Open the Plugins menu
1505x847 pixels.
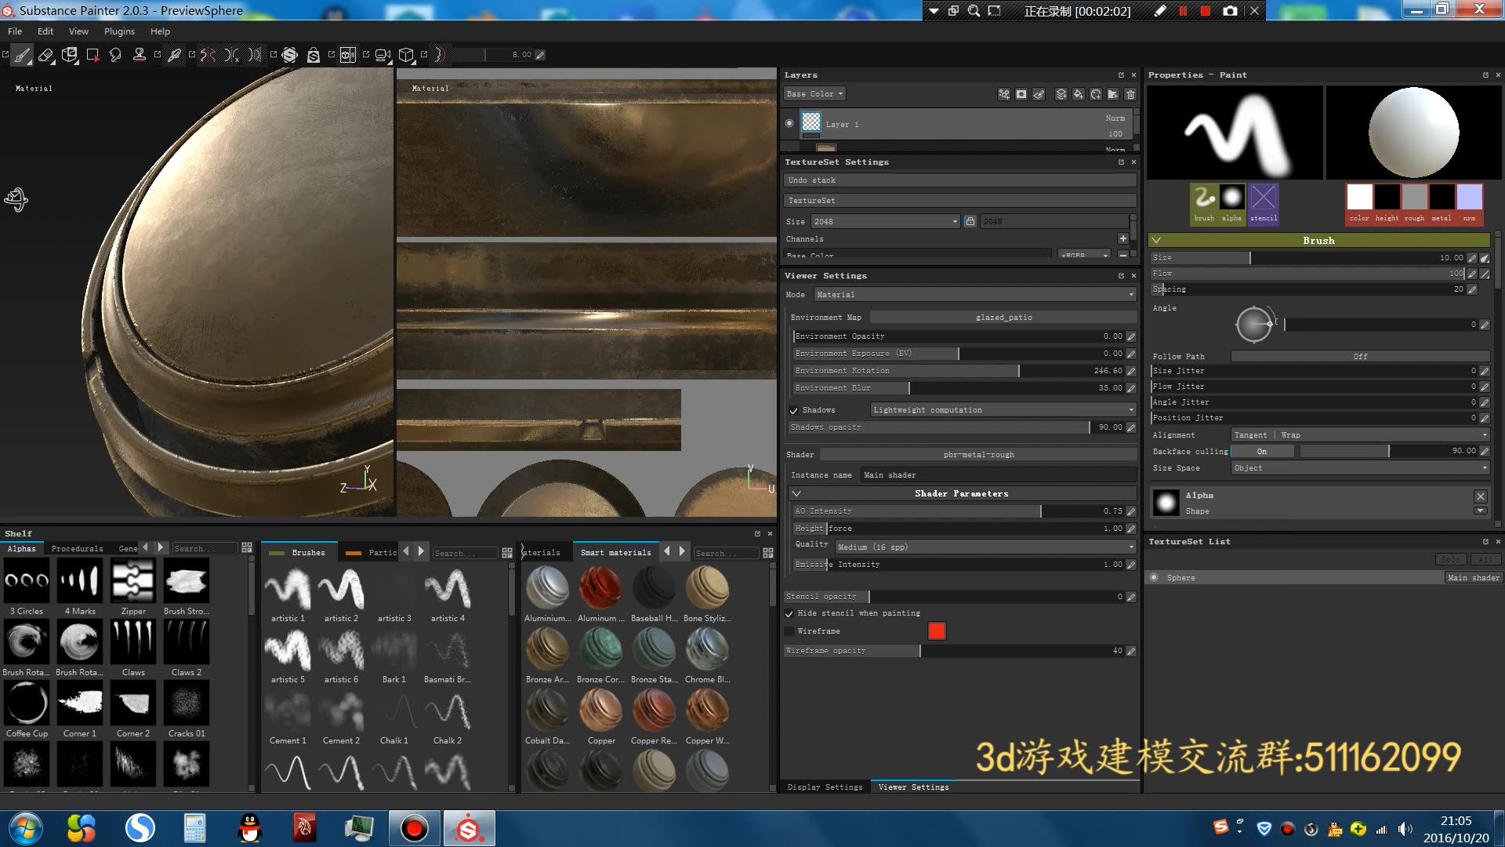point(119,31)
